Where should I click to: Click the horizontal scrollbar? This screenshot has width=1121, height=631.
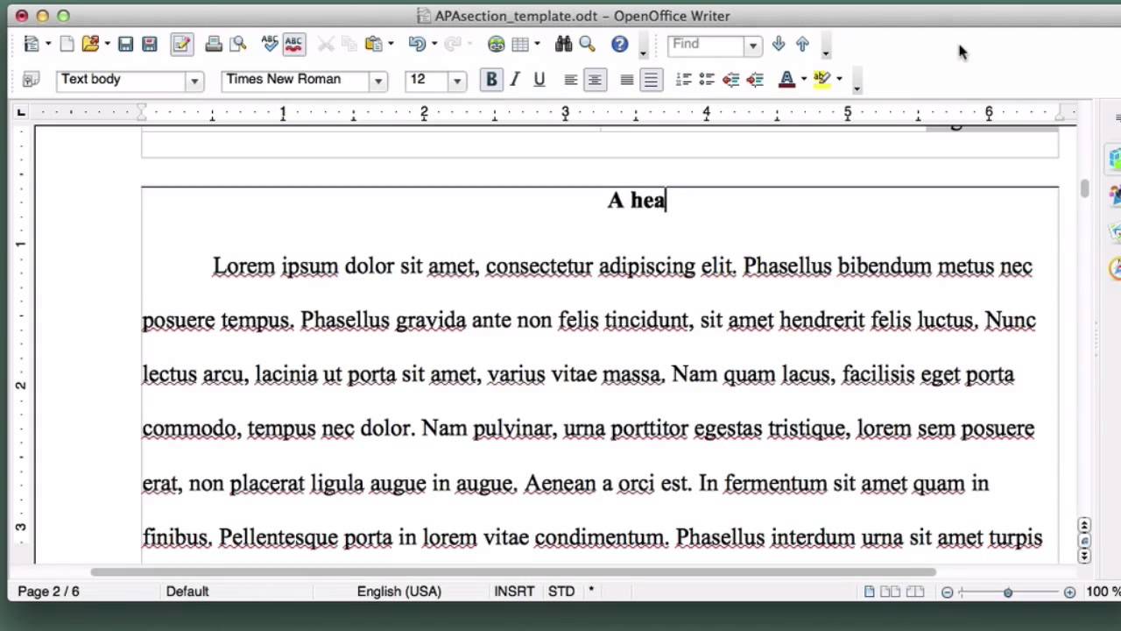512,572
